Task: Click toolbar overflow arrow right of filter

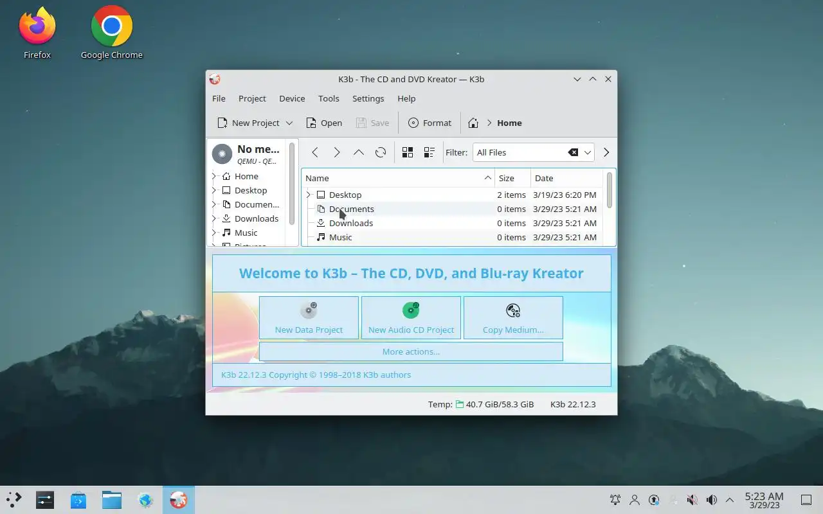Action: [x=606, y=152]
